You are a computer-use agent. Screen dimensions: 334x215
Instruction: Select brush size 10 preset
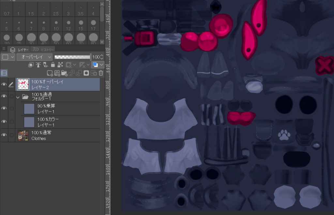click(56, 25)
